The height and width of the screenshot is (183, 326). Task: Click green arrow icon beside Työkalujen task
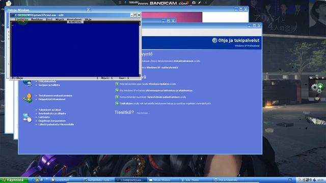click(x=117, y=103)
